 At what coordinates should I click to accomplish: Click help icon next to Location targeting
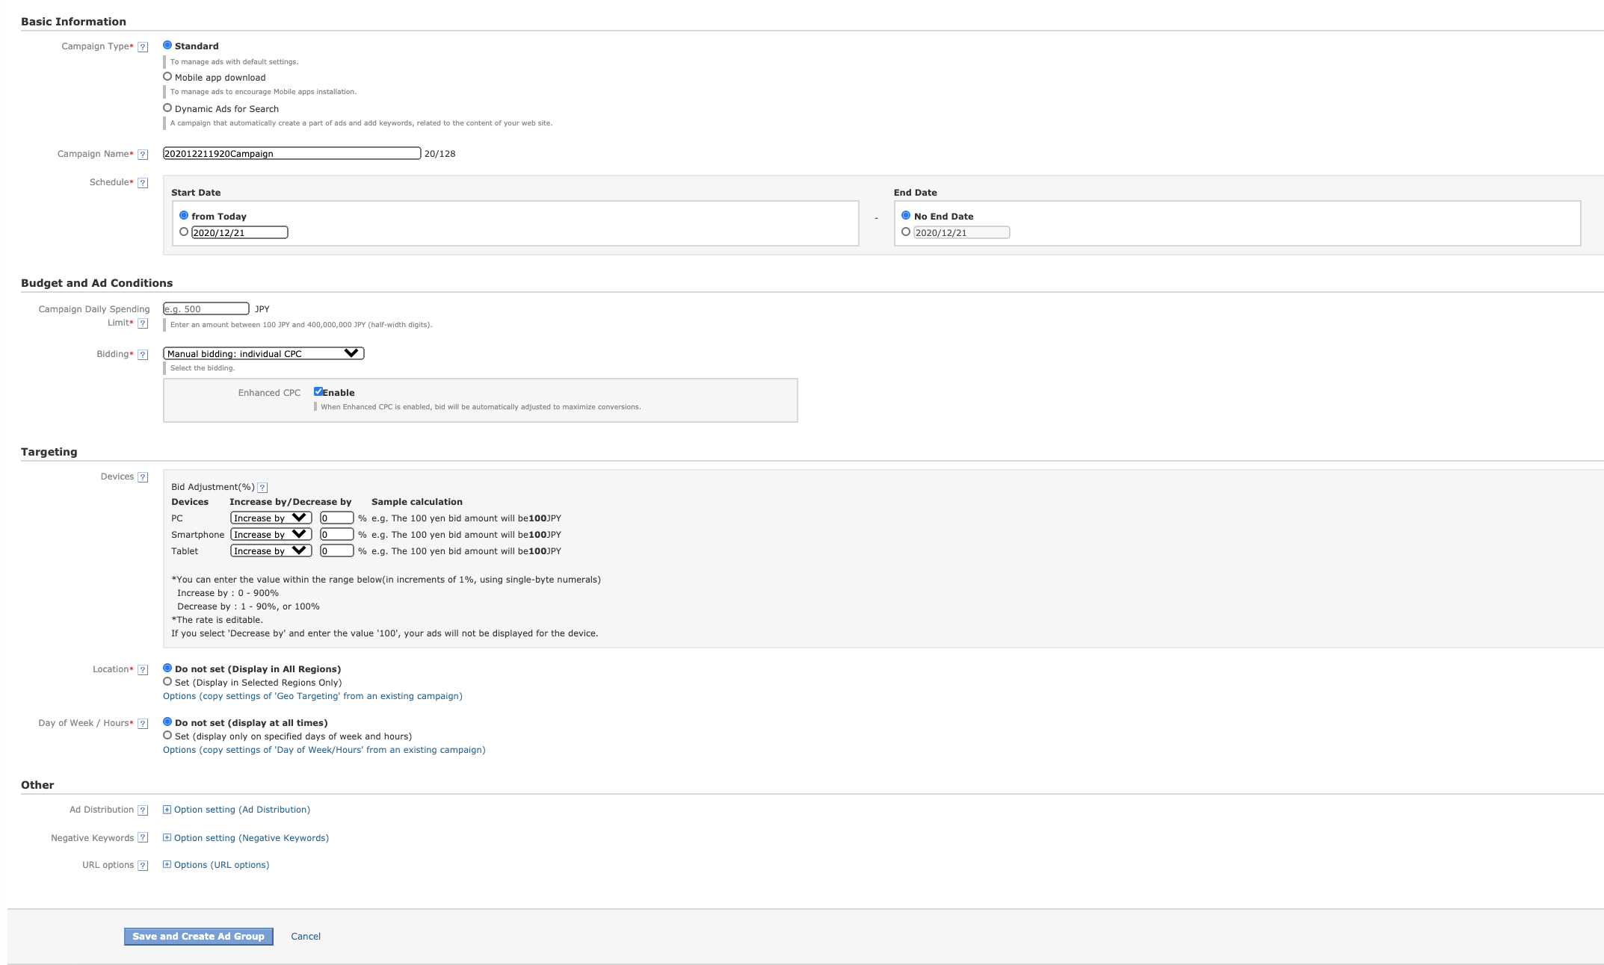[x=141, y=670]
